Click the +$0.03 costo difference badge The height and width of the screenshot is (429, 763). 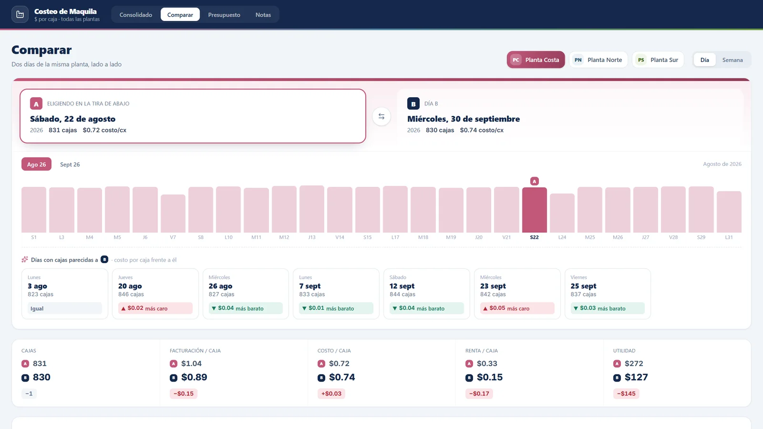[x=331, y=394]
